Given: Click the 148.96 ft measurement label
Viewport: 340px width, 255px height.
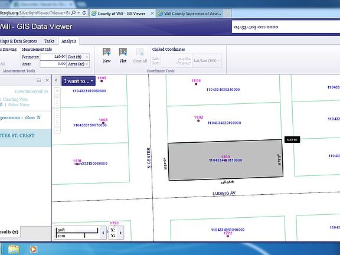Looking at the screenshot, I should click(227, 182).
